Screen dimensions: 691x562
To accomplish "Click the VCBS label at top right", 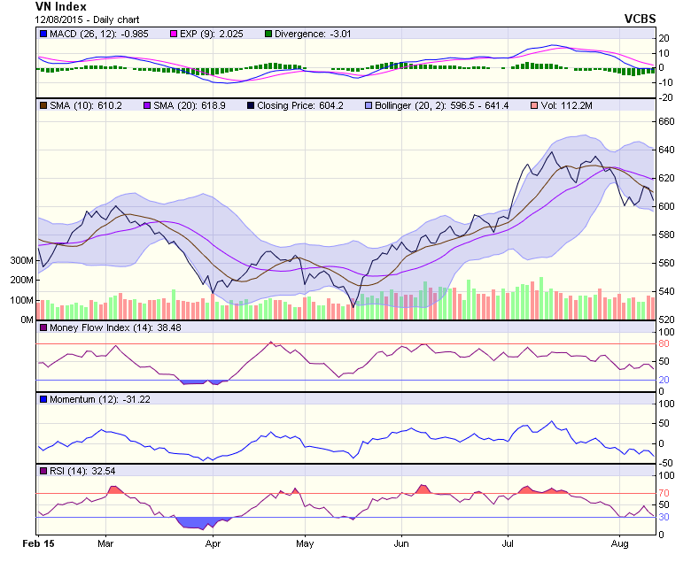I will click(x=639, y=17).
